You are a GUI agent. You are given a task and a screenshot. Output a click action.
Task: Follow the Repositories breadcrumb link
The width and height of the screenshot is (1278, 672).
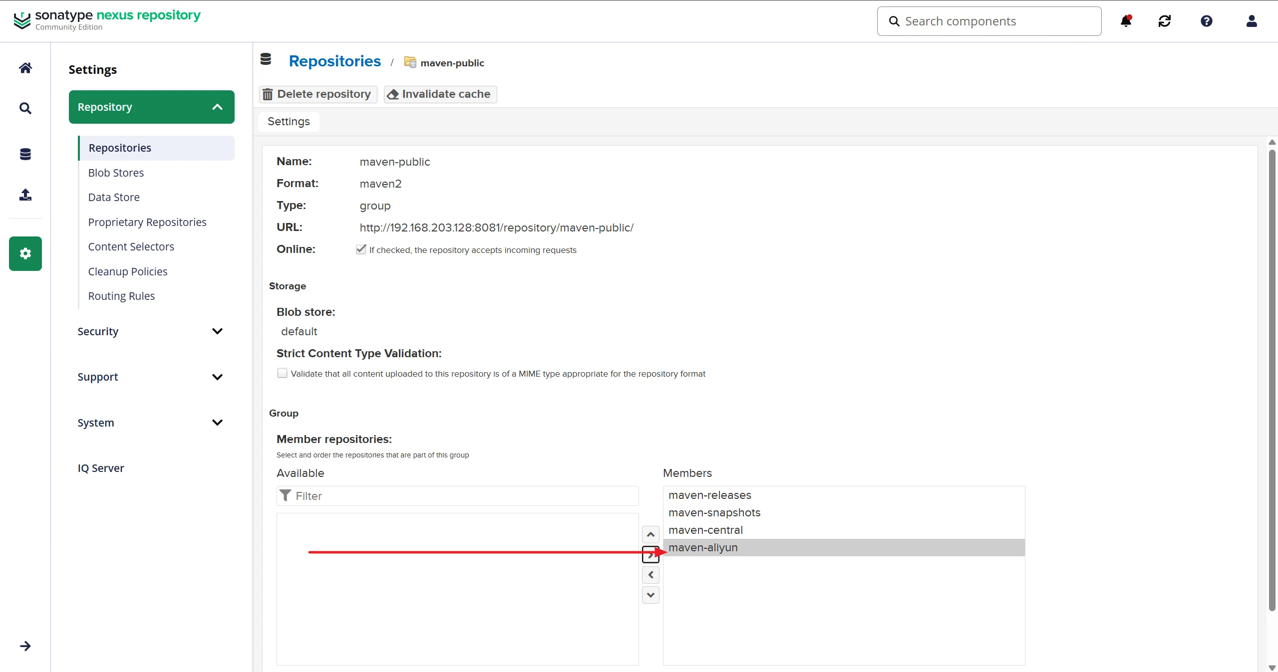click(335, 61)
